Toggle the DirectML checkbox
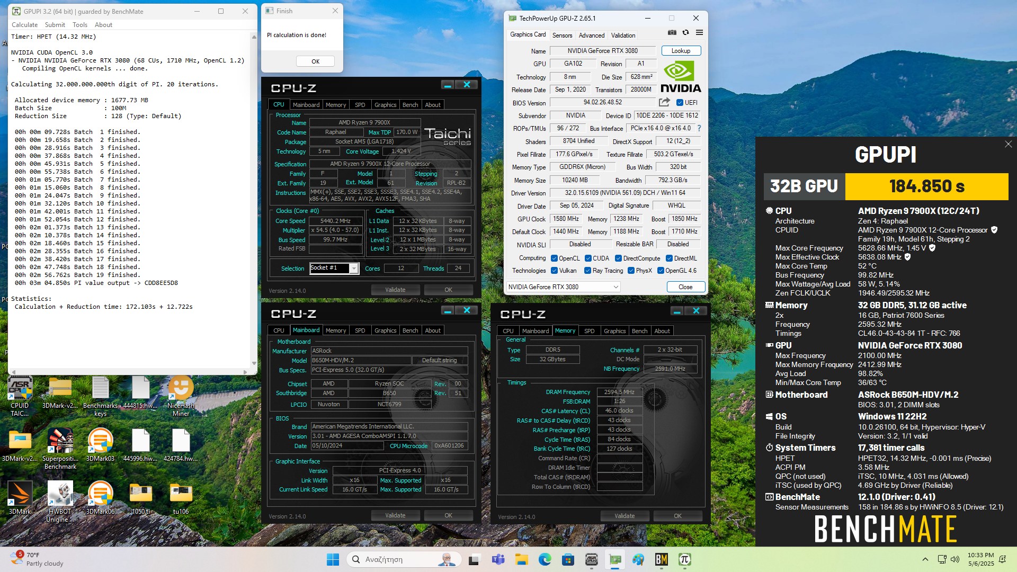Screen dimensions: 1017x572 [x=669, y=258]
